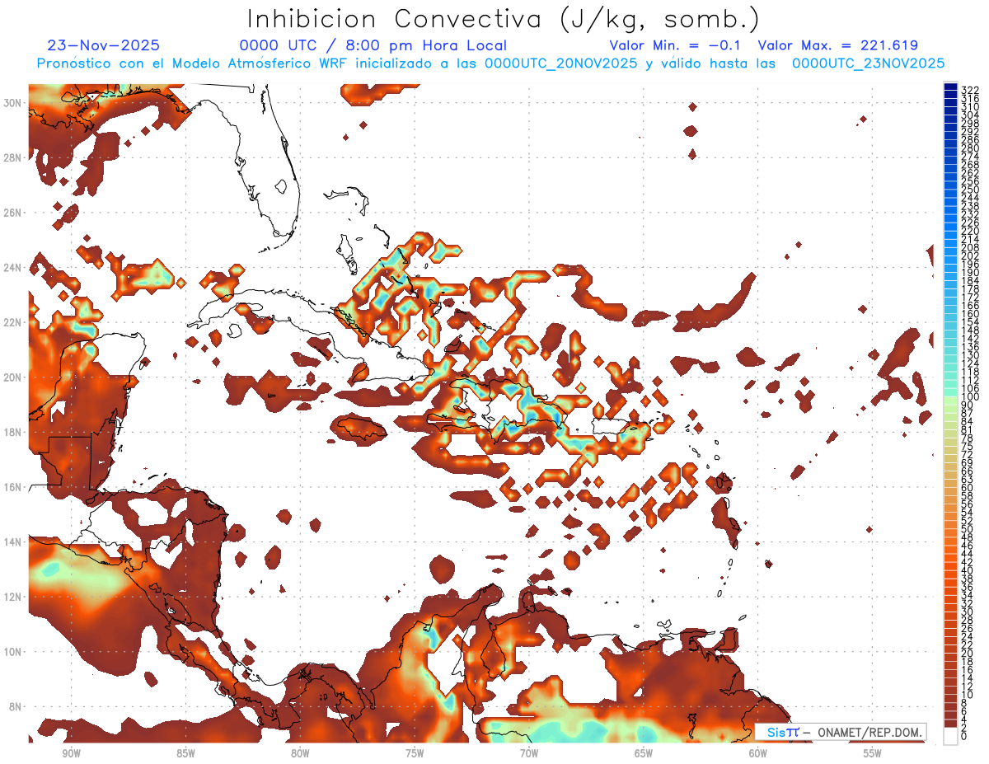Click the colorbar value label '220'
Screen dimensions: 989x764
click(969, 231)
